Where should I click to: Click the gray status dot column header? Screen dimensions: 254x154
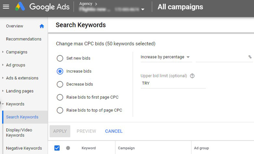[68, 148]
